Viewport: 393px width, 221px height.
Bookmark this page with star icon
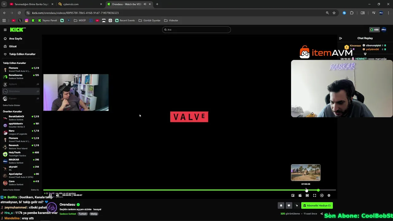334,13
